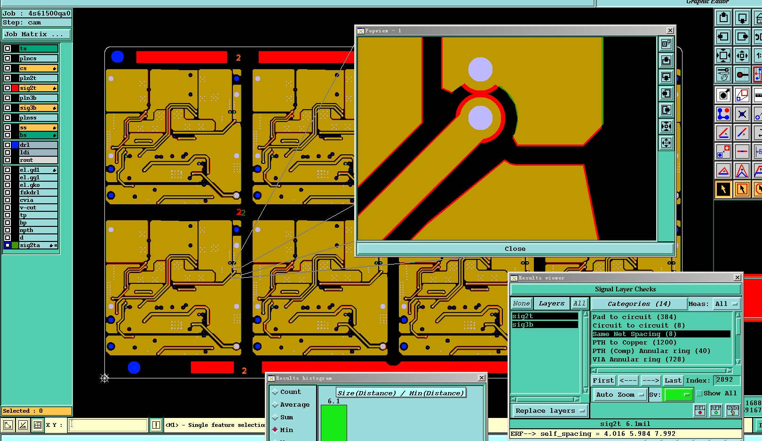The image size is (762, 441).
Task: Click the Index input field showing 2892
Action: [x=727, y=380]
